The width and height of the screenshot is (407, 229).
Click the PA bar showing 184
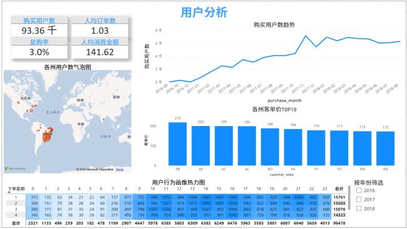pos(293,147)
